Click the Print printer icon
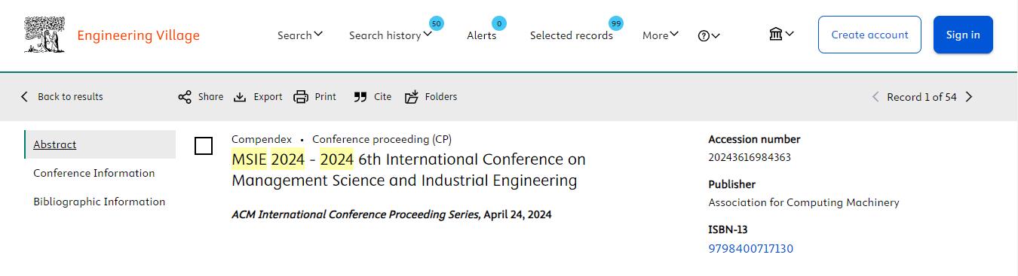 coord(301,97)
